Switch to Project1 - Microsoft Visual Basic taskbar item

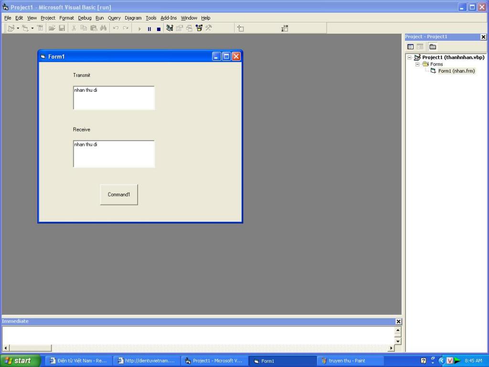214,361
